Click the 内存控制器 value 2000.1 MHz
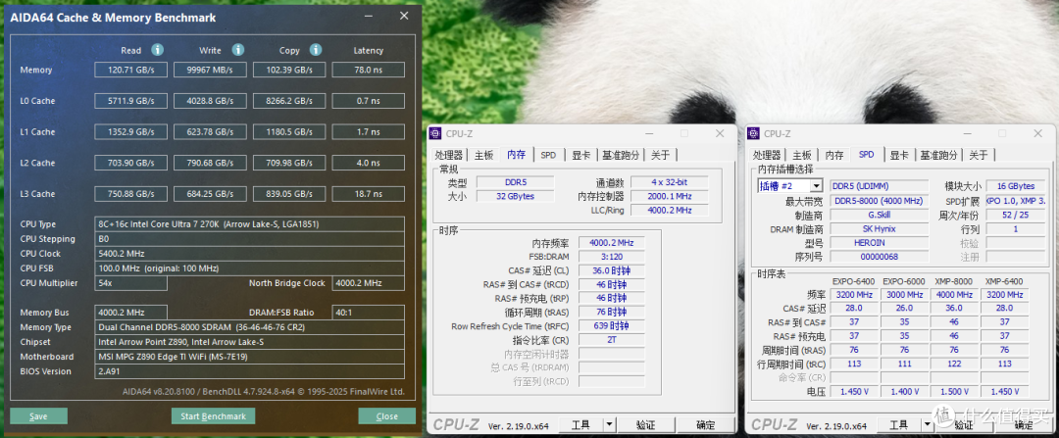This screenshot has height=438, width=1059. pos(670,196)
